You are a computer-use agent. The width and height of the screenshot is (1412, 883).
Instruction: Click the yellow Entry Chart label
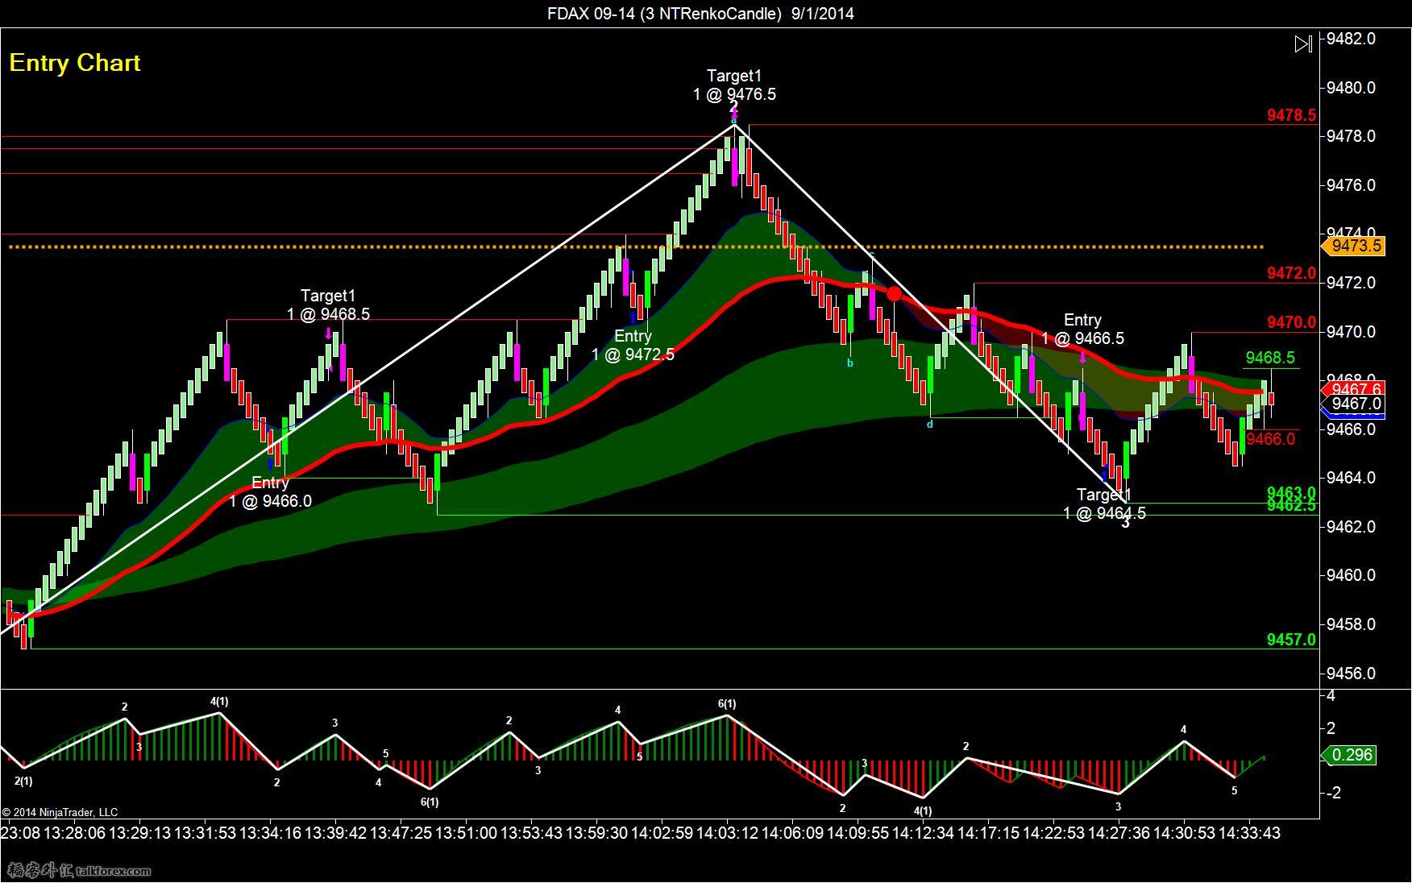tap(75, 63)
